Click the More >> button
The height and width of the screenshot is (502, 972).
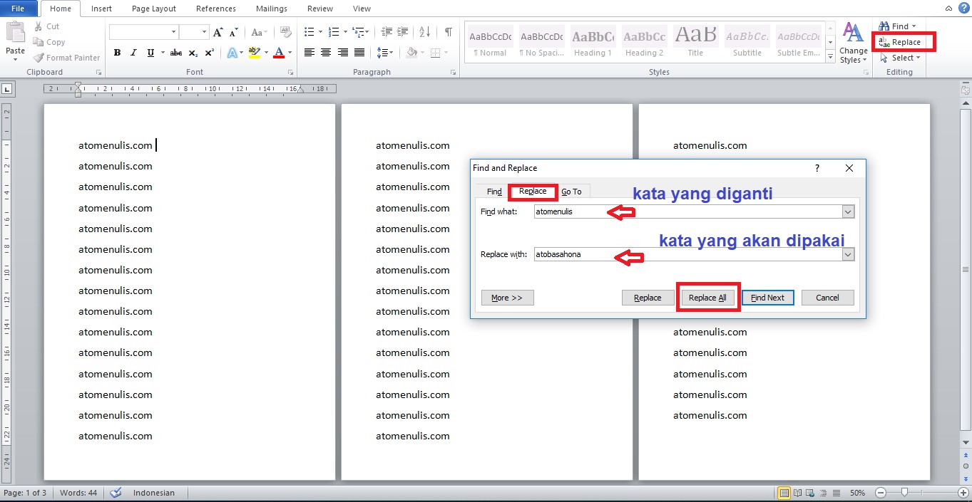pyautogui.click(x=507, y=298)
